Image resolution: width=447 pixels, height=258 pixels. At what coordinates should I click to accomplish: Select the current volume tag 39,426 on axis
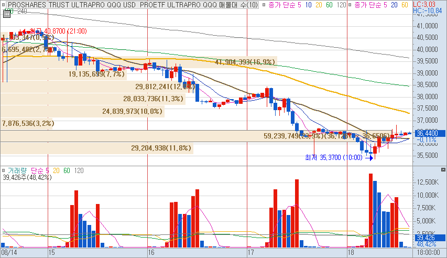point(429,238)
